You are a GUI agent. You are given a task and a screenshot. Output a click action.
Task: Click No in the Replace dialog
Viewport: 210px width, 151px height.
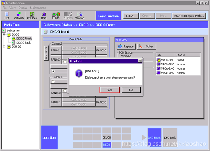(x=131, y=90)
